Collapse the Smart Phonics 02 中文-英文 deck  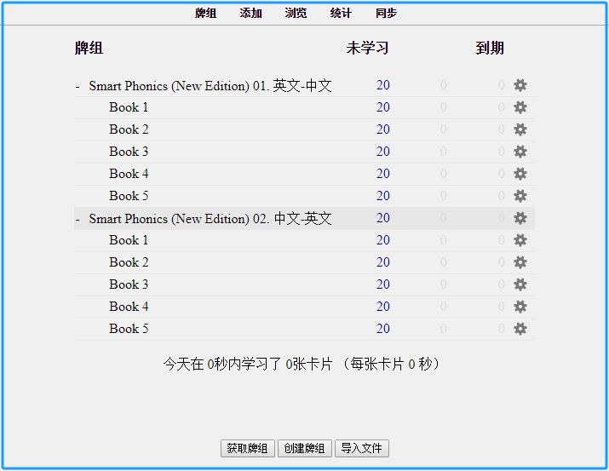(x=78, y=219)
